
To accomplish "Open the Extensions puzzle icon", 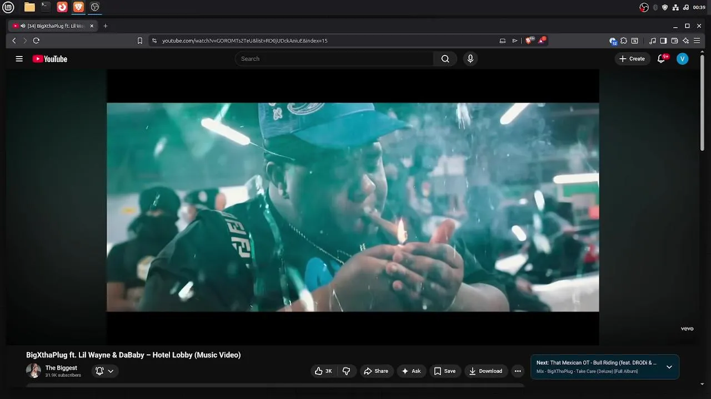I will tap(624, 40).
